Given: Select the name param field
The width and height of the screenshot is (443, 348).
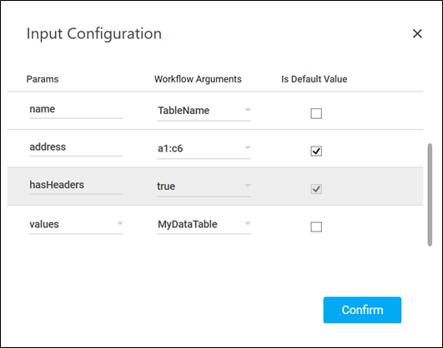Looking at the screenshot, I should [76, 110].
